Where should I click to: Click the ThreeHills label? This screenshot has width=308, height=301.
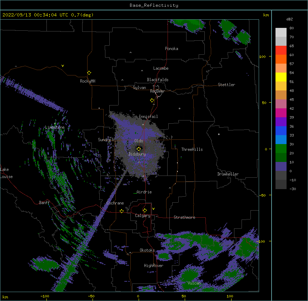coord(192,149)
